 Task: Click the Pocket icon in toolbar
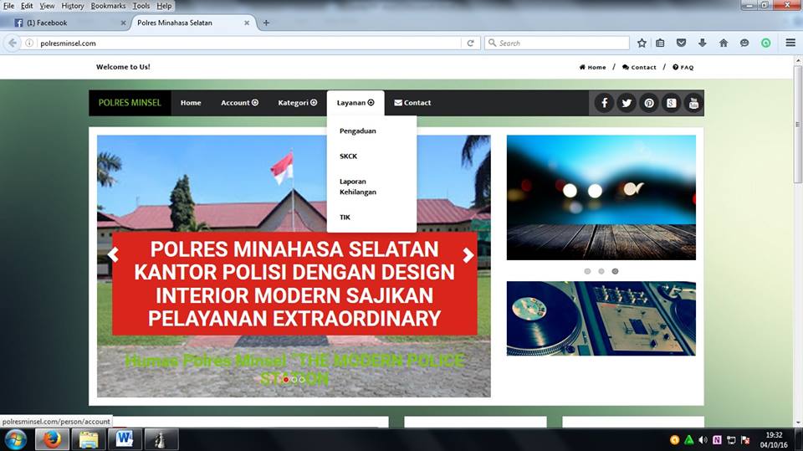click(681, 43)
